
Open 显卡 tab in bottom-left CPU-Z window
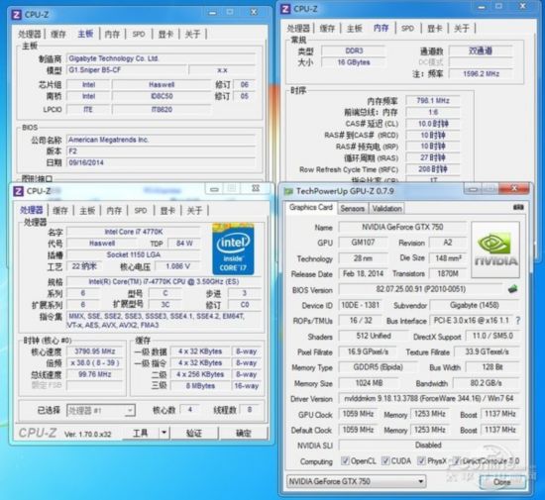167,210
